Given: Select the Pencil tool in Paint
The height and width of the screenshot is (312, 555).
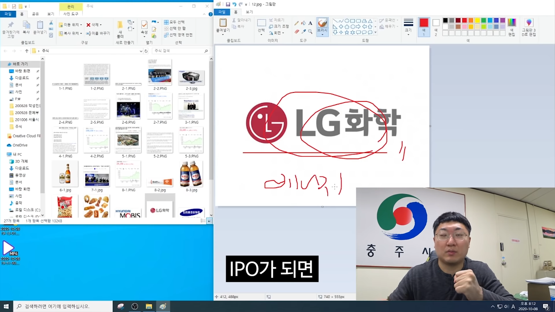Looking at the screenshot, I should [296, 23].
